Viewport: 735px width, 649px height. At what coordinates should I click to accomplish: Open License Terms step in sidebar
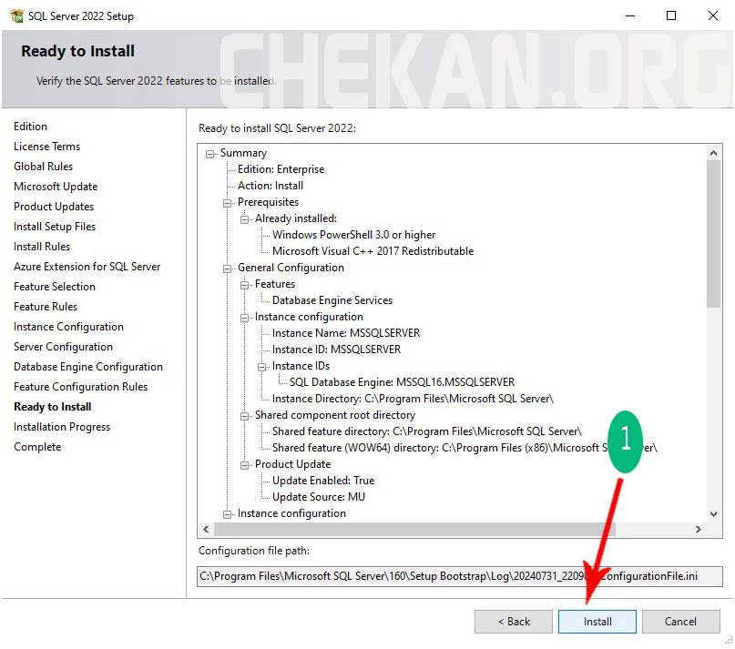46,147
